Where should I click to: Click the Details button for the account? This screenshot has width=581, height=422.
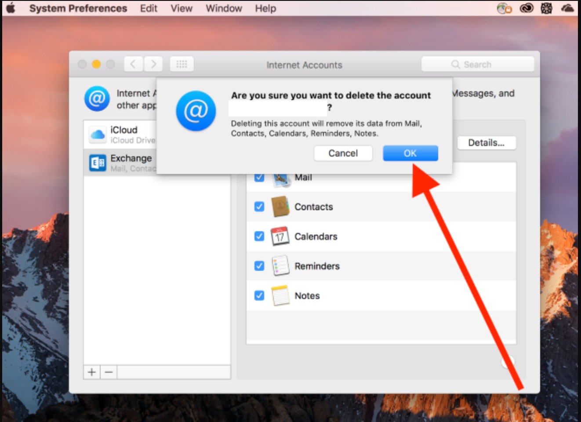(x=487, y=142)
